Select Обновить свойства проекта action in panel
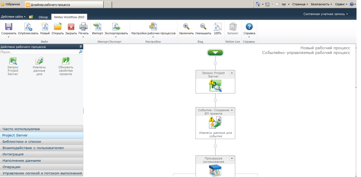 [x=66, y=61]
